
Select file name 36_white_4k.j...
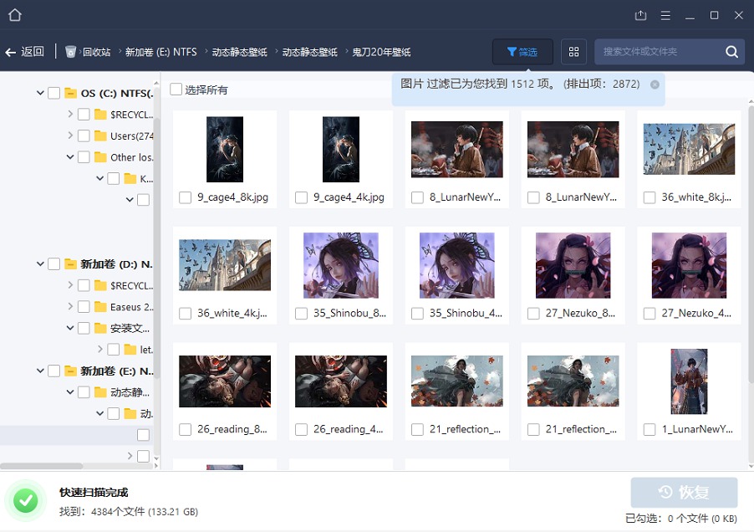pos(232,314)
